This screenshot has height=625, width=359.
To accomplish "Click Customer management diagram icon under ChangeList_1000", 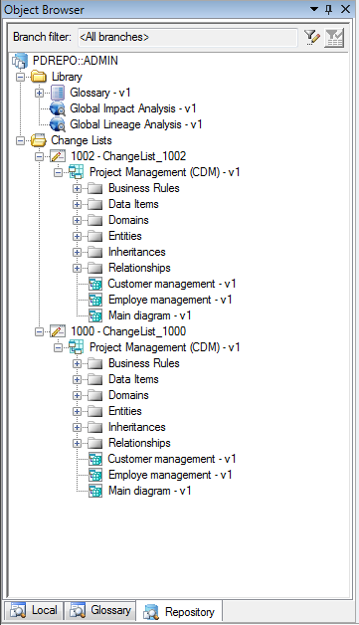I will tap(95, 459).
